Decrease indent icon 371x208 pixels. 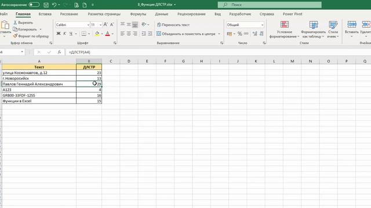tap(144, 34)
